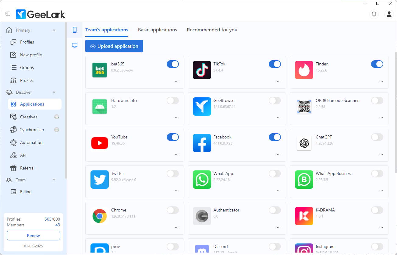Click the application list vertical scrollbar

pyautogui.click(x=396, y=113)
